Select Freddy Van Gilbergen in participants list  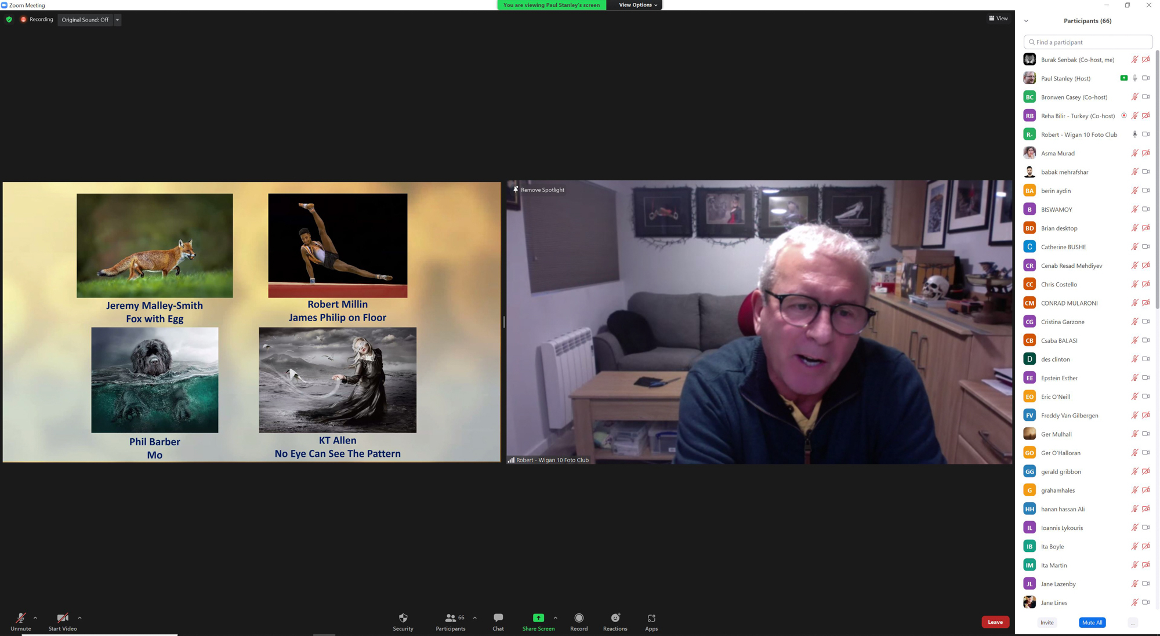pyautogui.click(x=1087, y=415)
